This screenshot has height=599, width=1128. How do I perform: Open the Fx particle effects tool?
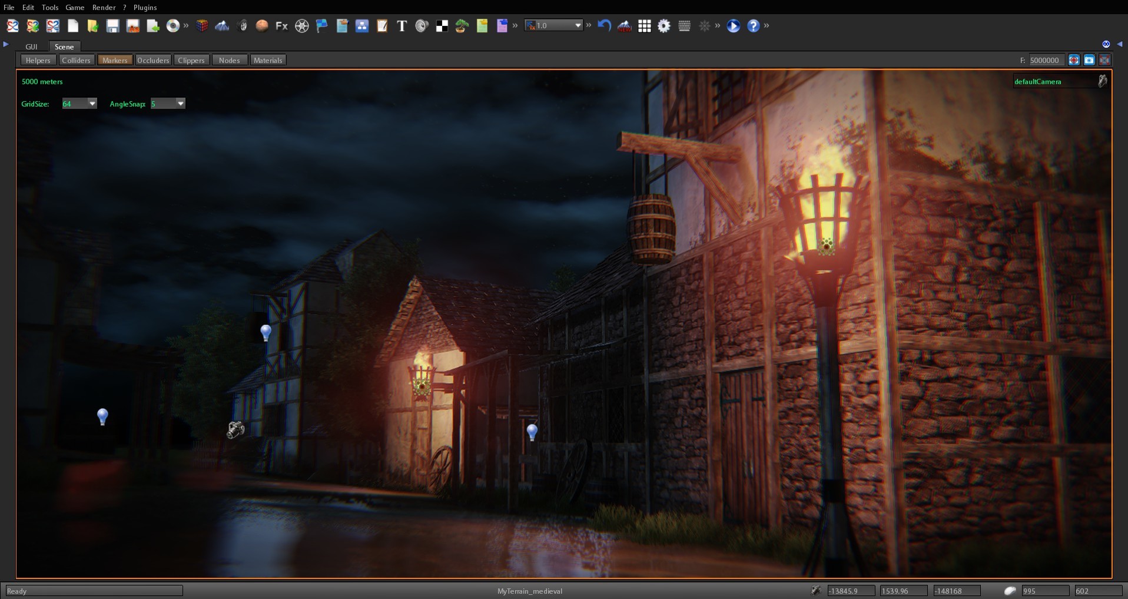(281, 26)
